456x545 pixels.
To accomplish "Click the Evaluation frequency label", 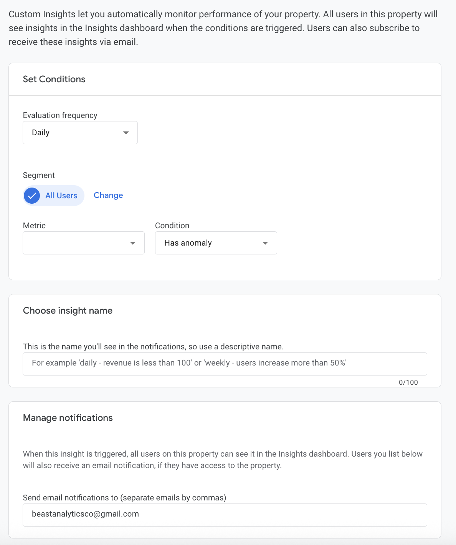I will point(60,115).
